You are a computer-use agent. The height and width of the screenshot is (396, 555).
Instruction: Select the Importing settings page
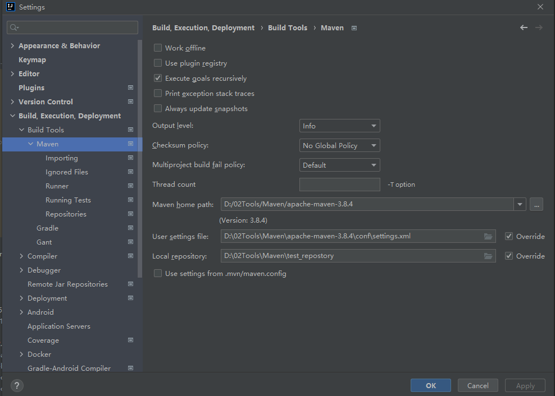pos(62,158)
